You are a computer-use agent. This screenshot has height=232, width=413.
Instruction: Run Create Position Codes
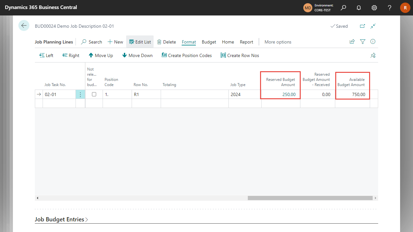click(186, 55)
